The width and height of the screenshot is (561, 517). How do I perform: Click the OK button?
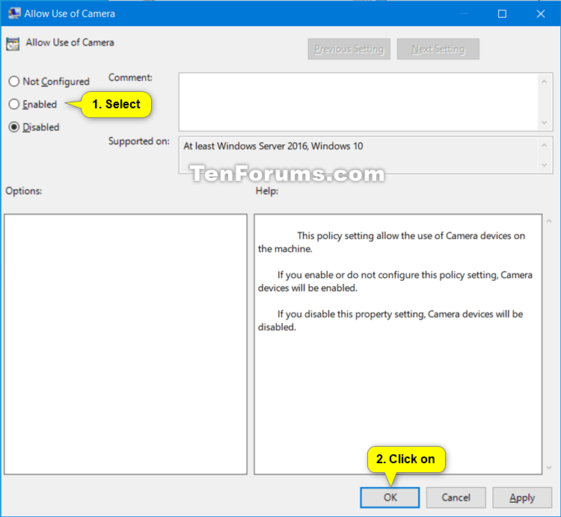point(390,498)
